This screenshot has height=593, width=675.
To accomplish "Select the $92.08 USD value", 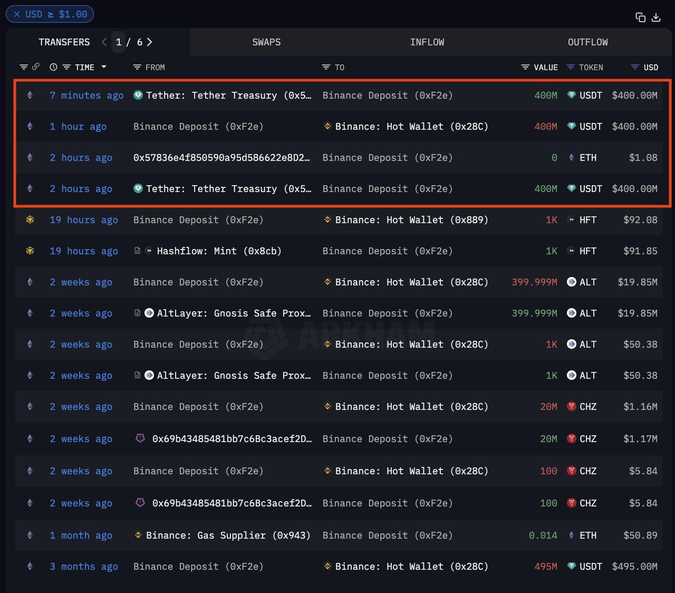I will point(640,220).
